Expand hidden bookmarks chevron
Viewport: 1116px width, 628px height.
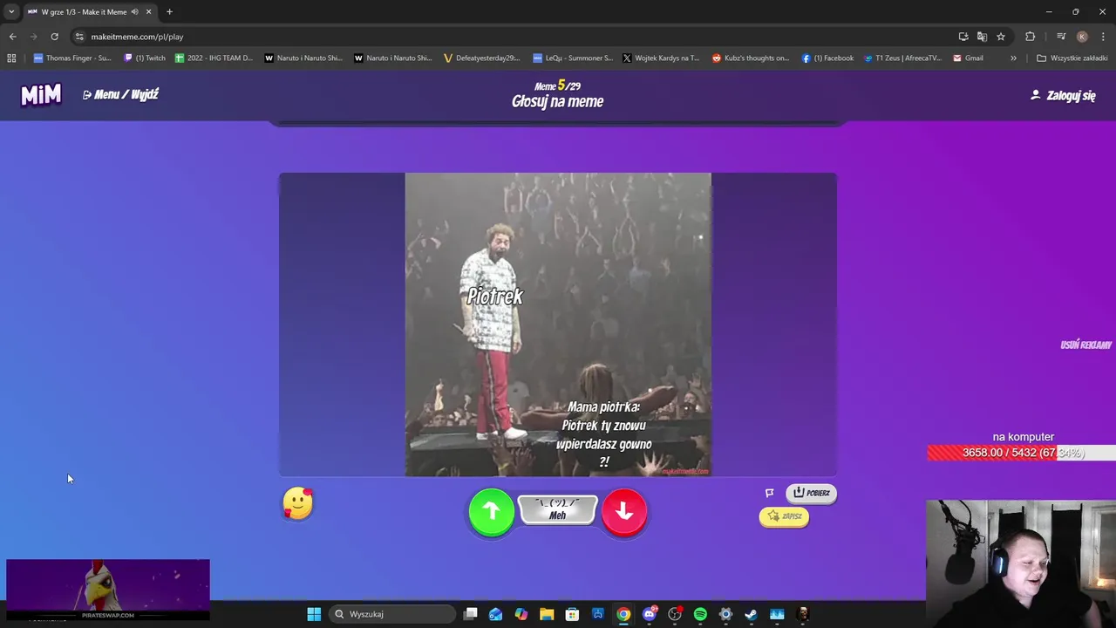(x=1013, y=58)
